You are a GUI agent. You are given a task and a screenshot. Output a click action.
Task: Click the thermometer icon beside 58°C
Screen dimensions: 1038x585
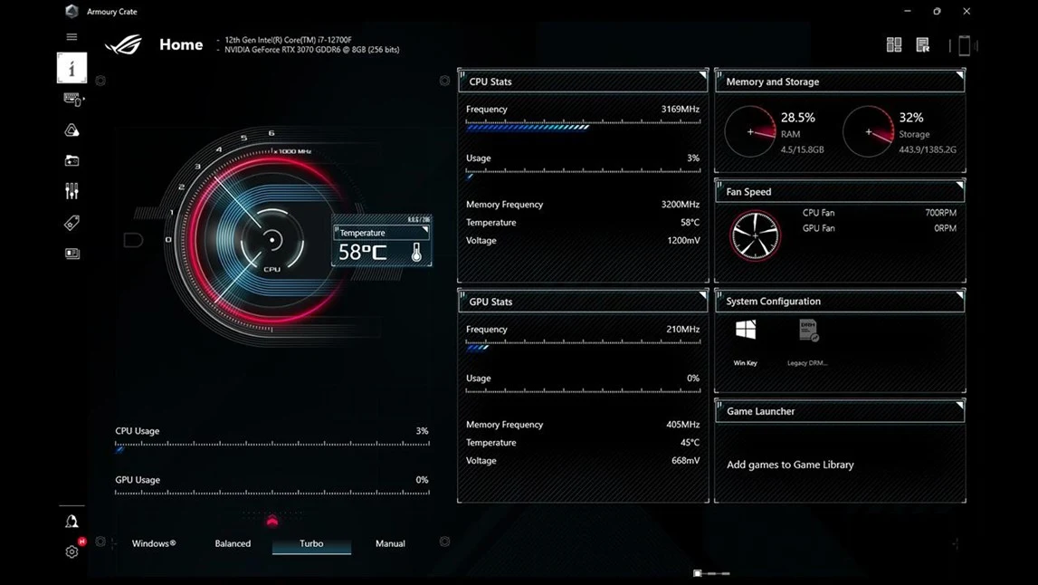(416, 253)
